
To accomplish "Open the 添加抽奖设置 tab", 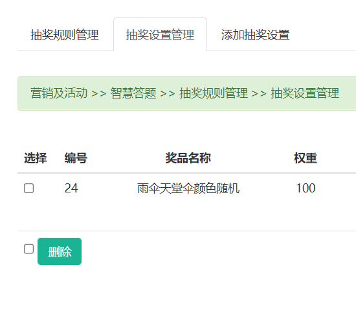I will (256, 35).
